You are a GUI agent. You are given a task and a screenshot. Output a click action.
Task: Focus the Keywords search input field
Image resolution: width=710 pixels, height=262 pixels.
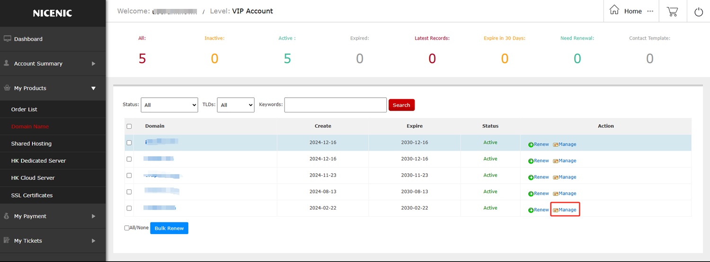[x=335, y=105]
